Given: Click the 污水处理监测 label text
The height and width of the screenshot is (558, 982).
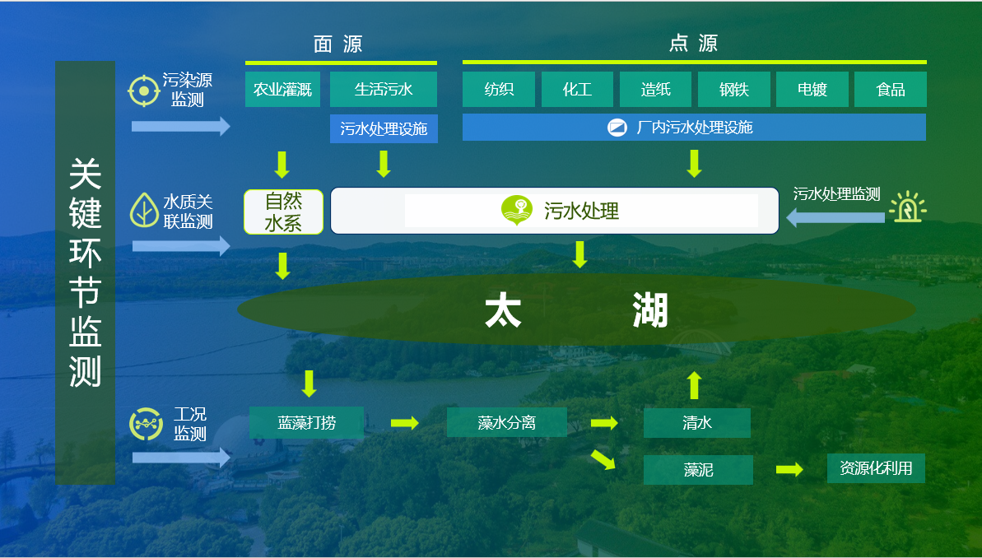Looking at the screenshot, I should [836, 194].
